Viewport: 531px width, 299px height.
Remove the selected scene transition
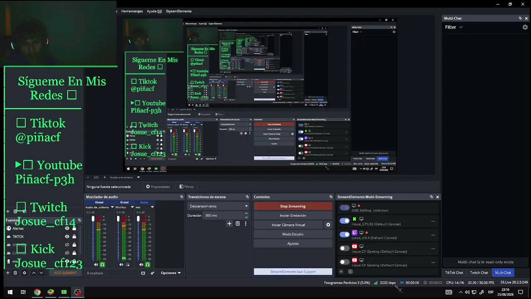point(238,223)
